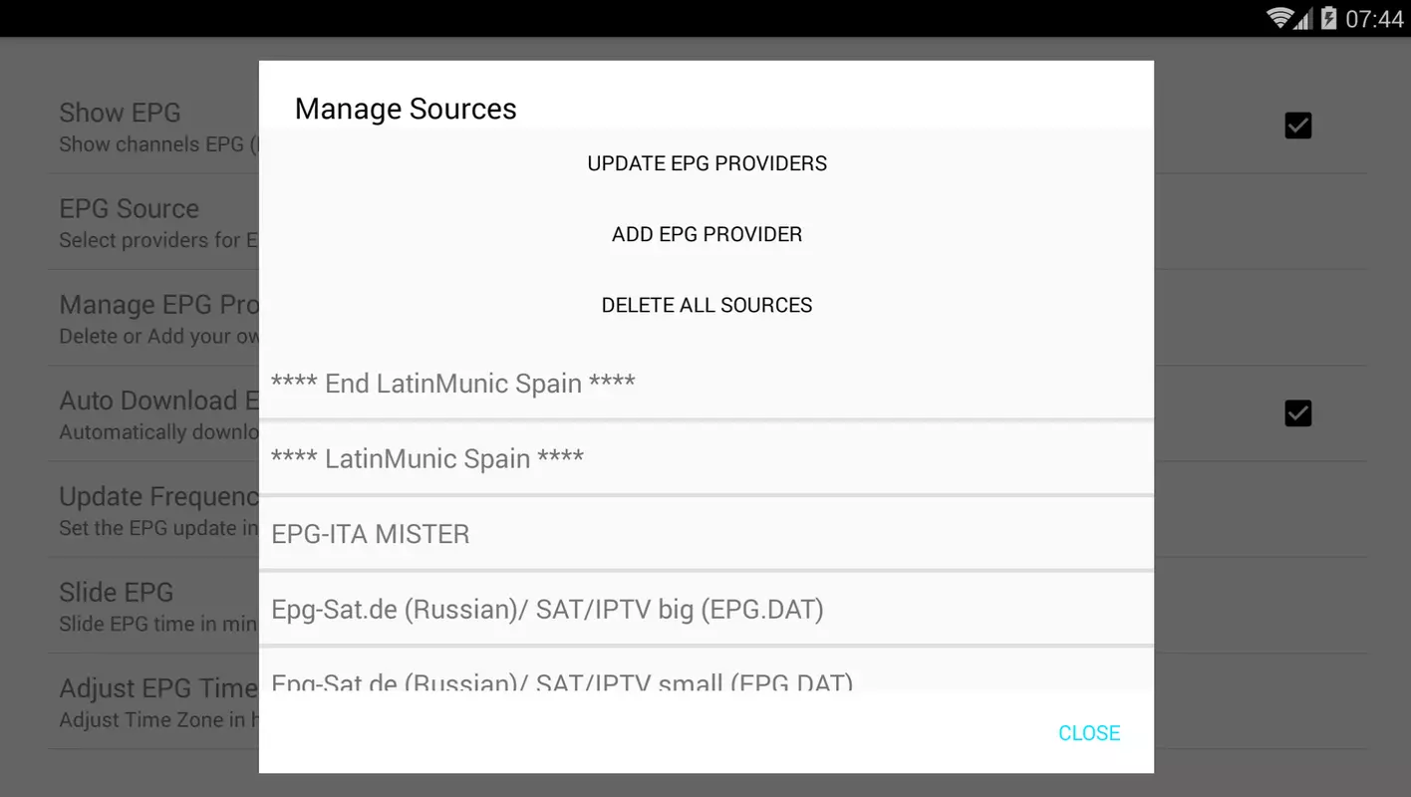
Task: Open EPG Source setting
Action: click(153, 223)
